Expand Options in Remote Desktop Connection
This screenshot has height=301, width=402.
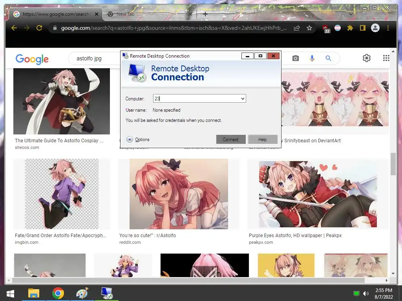138,140
